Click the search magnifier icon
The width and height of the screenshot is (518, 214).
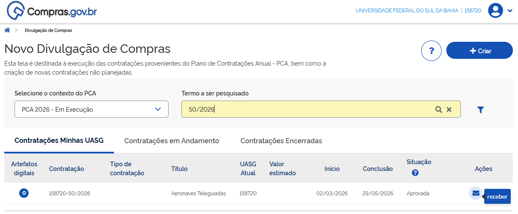[x=438, y=110]
